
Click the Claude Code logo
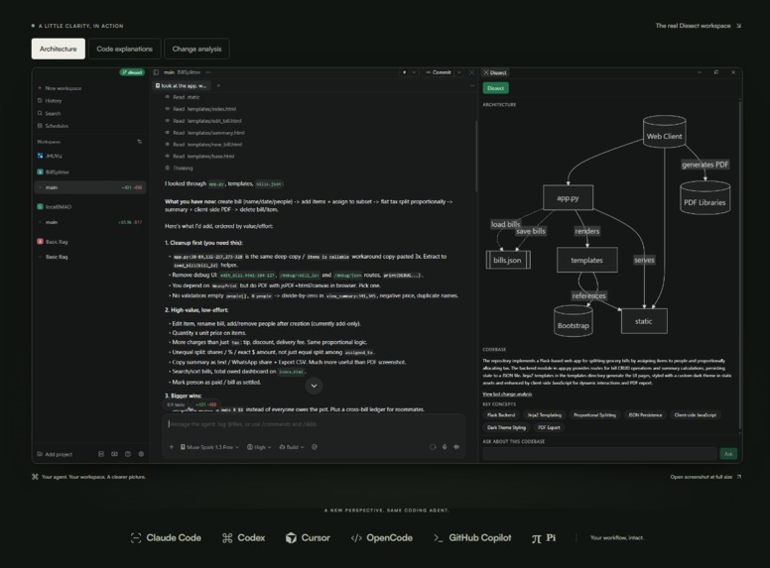166,537
